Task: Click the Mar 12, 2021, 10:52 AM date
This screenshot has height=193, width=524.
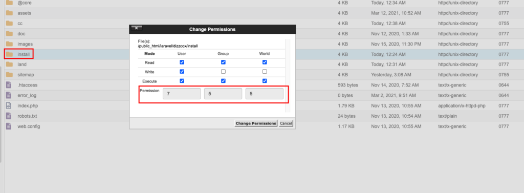Action: point(396,13)
